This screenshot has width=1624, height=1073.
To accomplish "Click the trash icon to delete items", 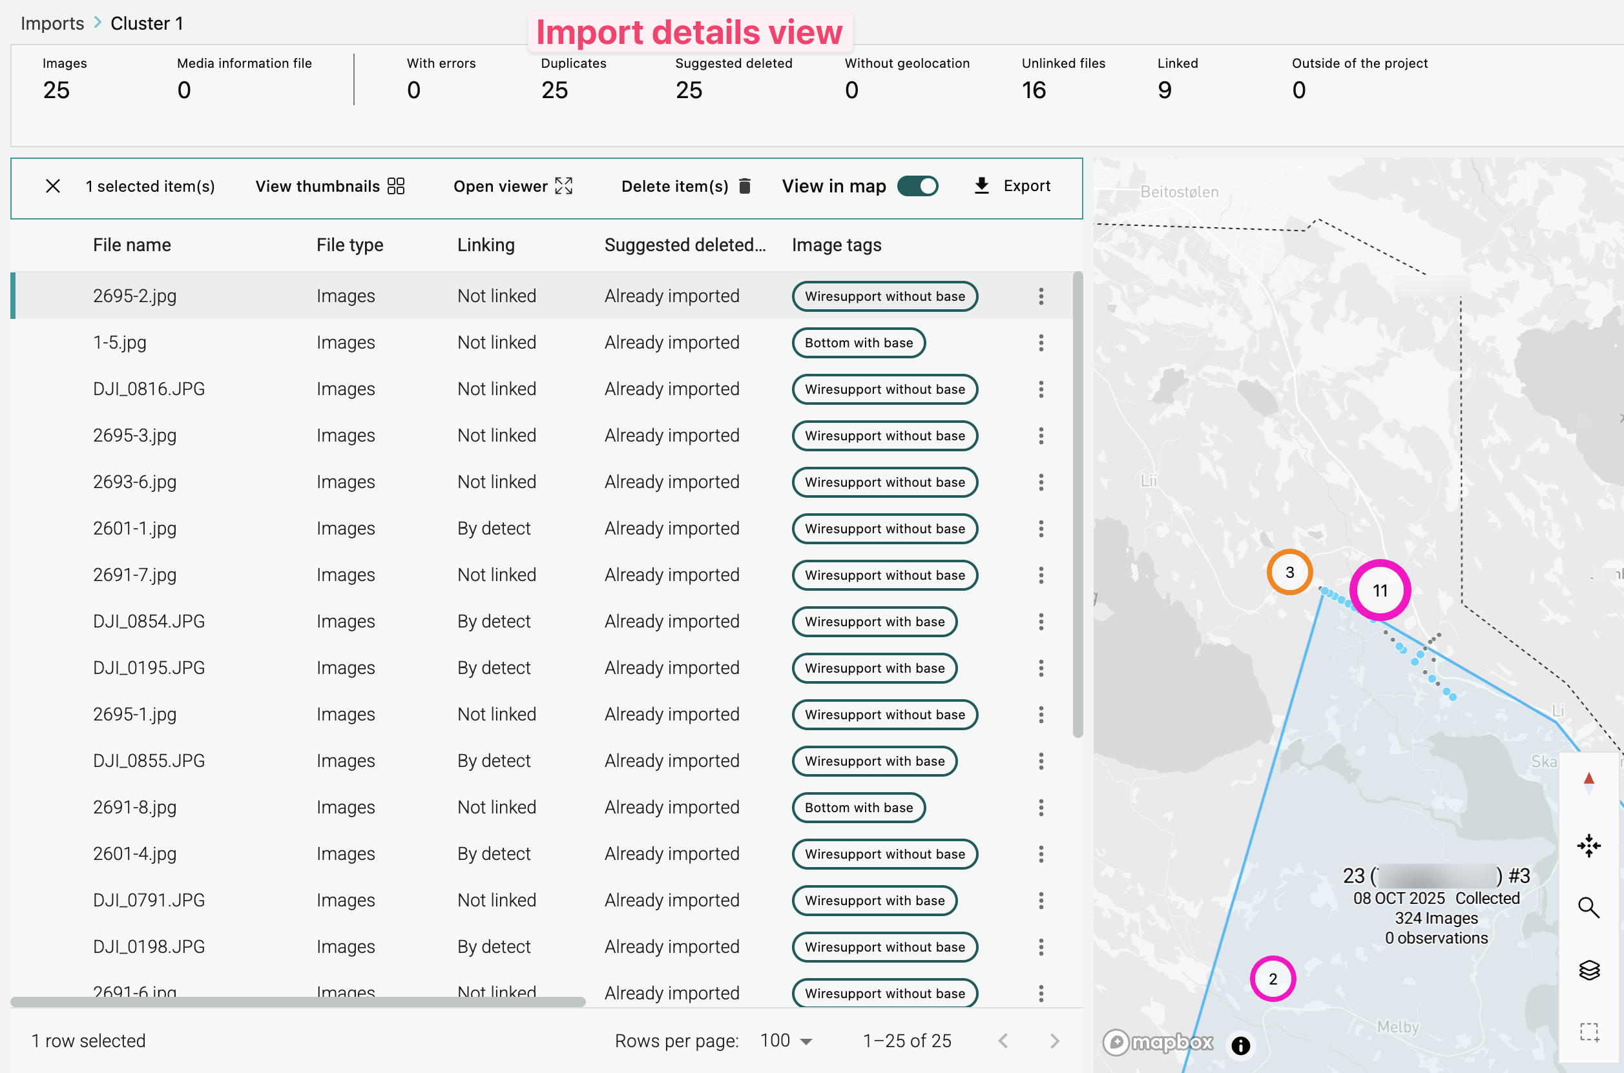I will [x=745, y=186].
